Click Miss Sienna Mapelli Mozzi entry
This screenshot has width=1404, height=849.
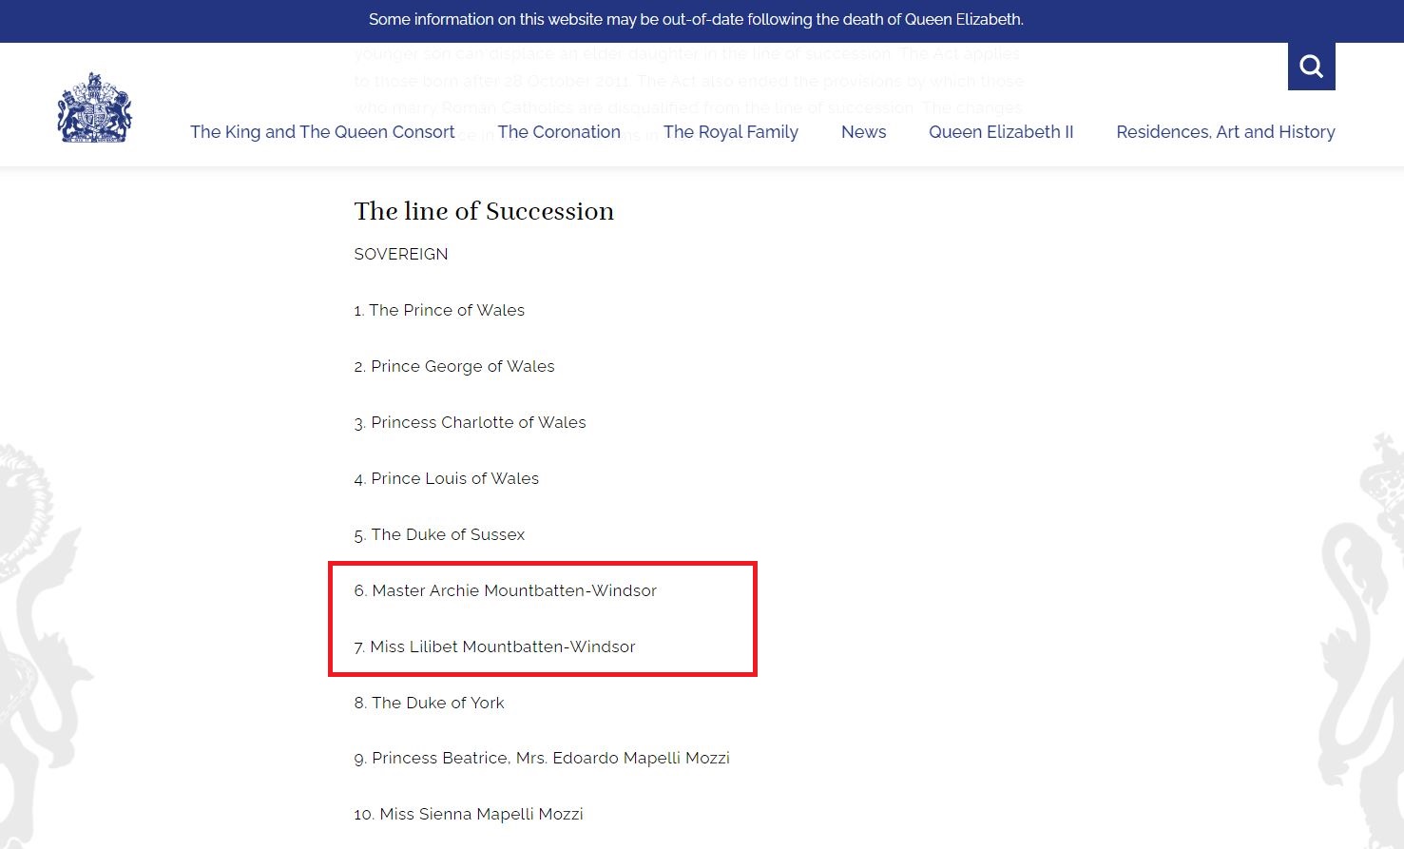coord(469,814)
